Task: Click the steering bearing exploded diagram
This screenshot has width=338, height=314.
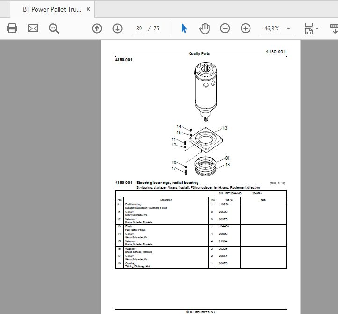Action: (202, 119)
